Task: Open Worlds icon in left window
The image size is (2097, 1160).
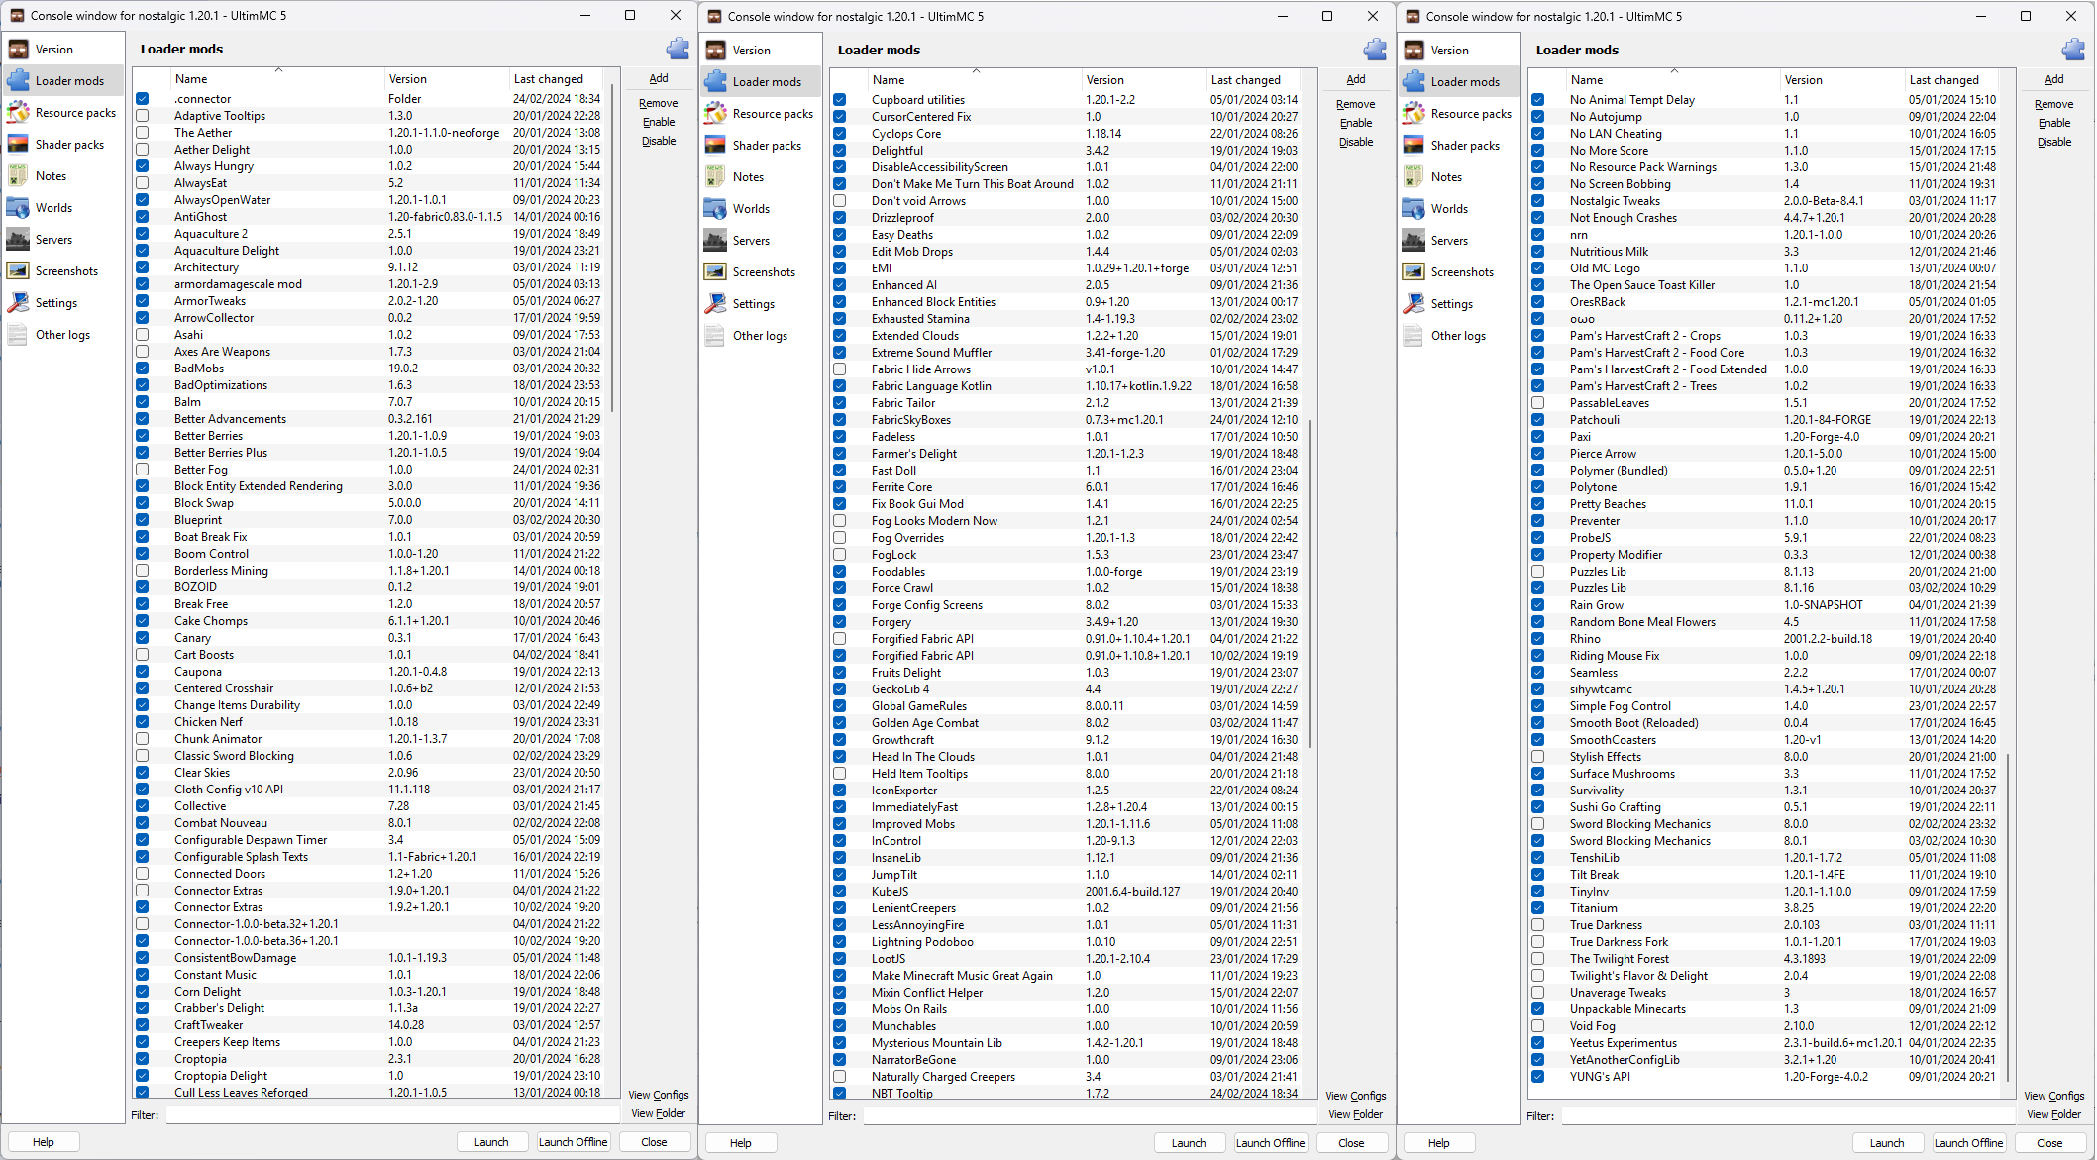Action: click(18, 208)
